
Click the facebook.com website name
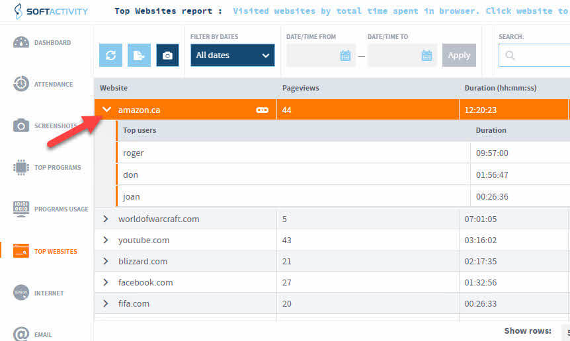(x=145, y=282)
